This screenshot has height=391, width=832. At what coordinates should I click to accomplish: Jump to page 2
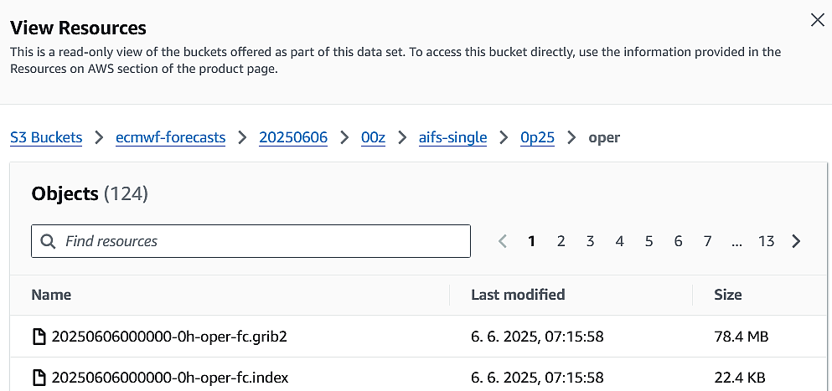[561, 241]
